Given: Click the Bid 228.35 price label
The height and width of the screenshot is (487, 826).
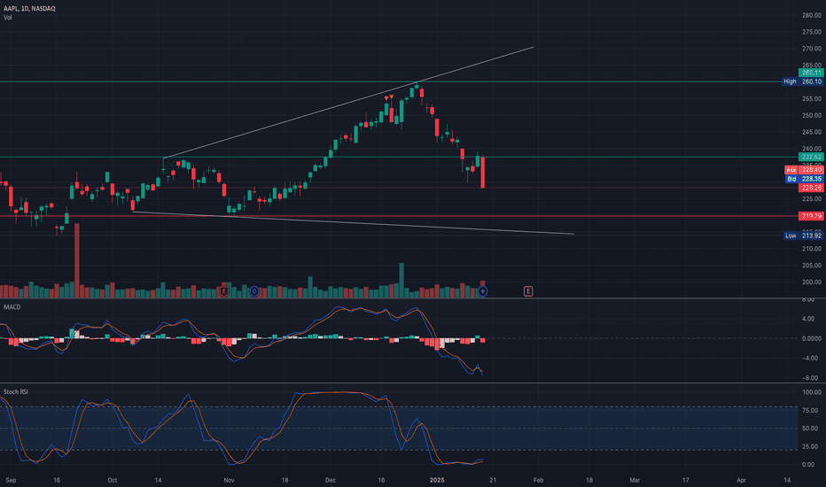Looking at the screenshot, I should pyautogui.click(x=804, y=179).
